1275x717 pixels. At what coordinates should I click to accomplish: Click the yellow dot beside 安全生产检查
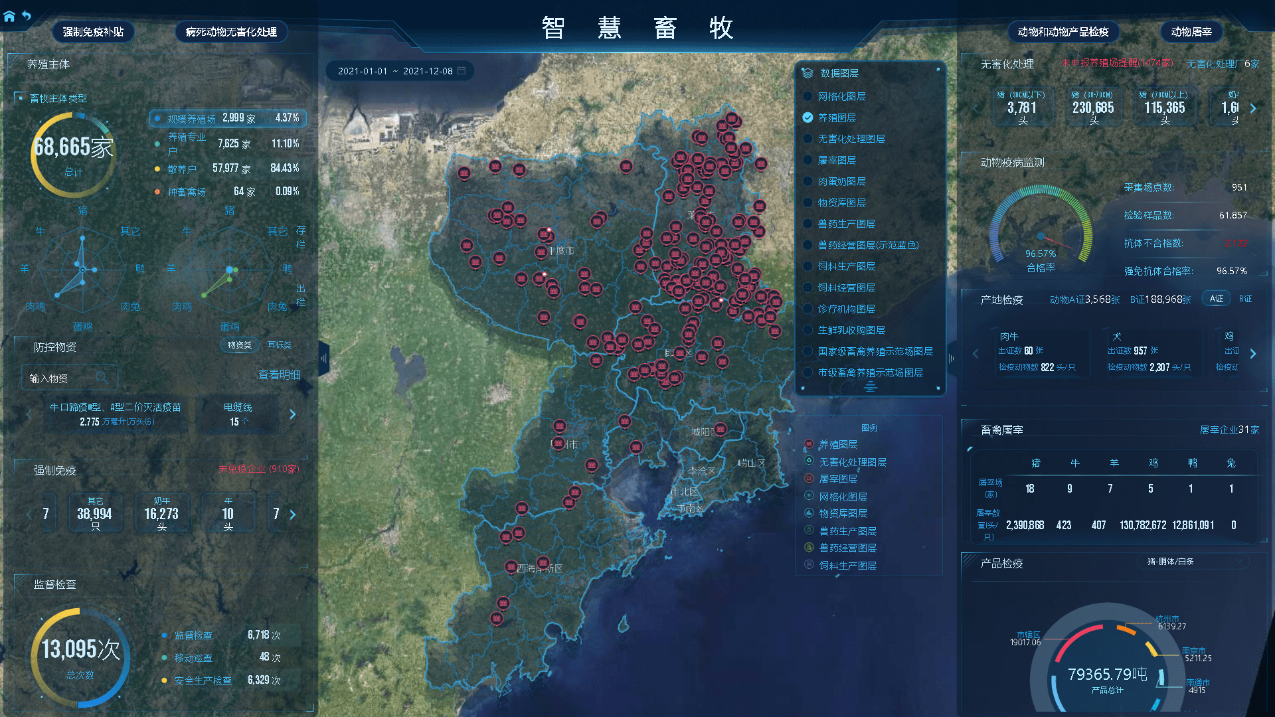tap(164, 680)
